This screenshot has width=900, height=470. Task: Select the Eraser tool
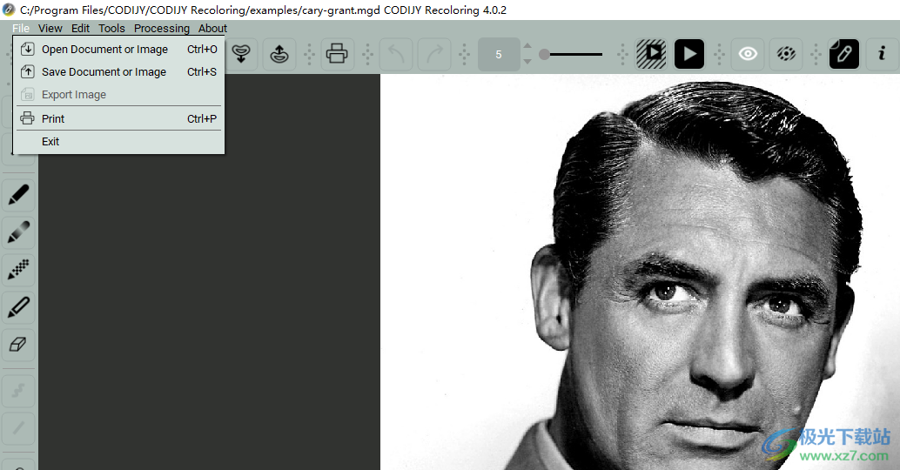18,345
